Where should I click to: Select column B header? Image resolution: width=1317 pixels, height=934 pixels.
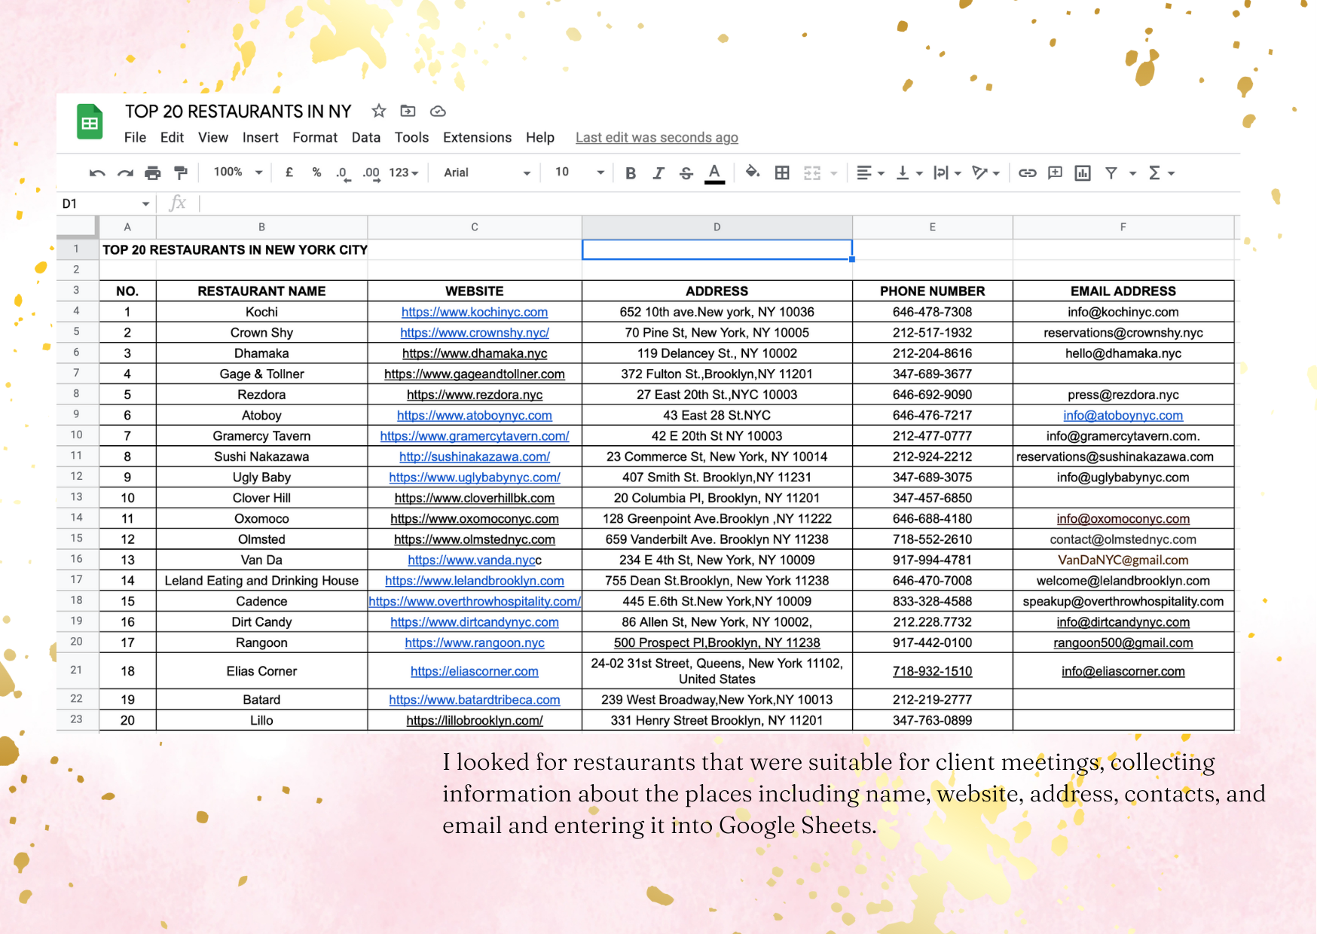tap(261, 227)
